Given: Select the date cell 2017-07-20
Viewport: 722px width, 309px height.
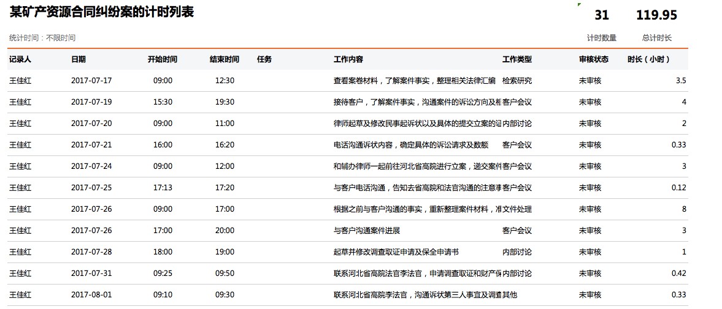Looking at the screenshot, I should (91, 124).
